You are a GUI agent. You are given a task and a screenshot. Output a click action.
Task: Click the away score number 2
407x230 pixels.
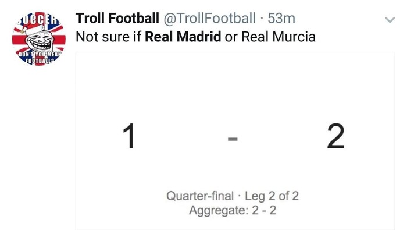click(x=335, y=136)
